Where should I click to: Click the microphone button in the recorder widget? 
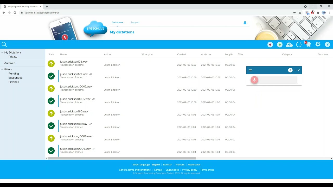click(254, 80)
